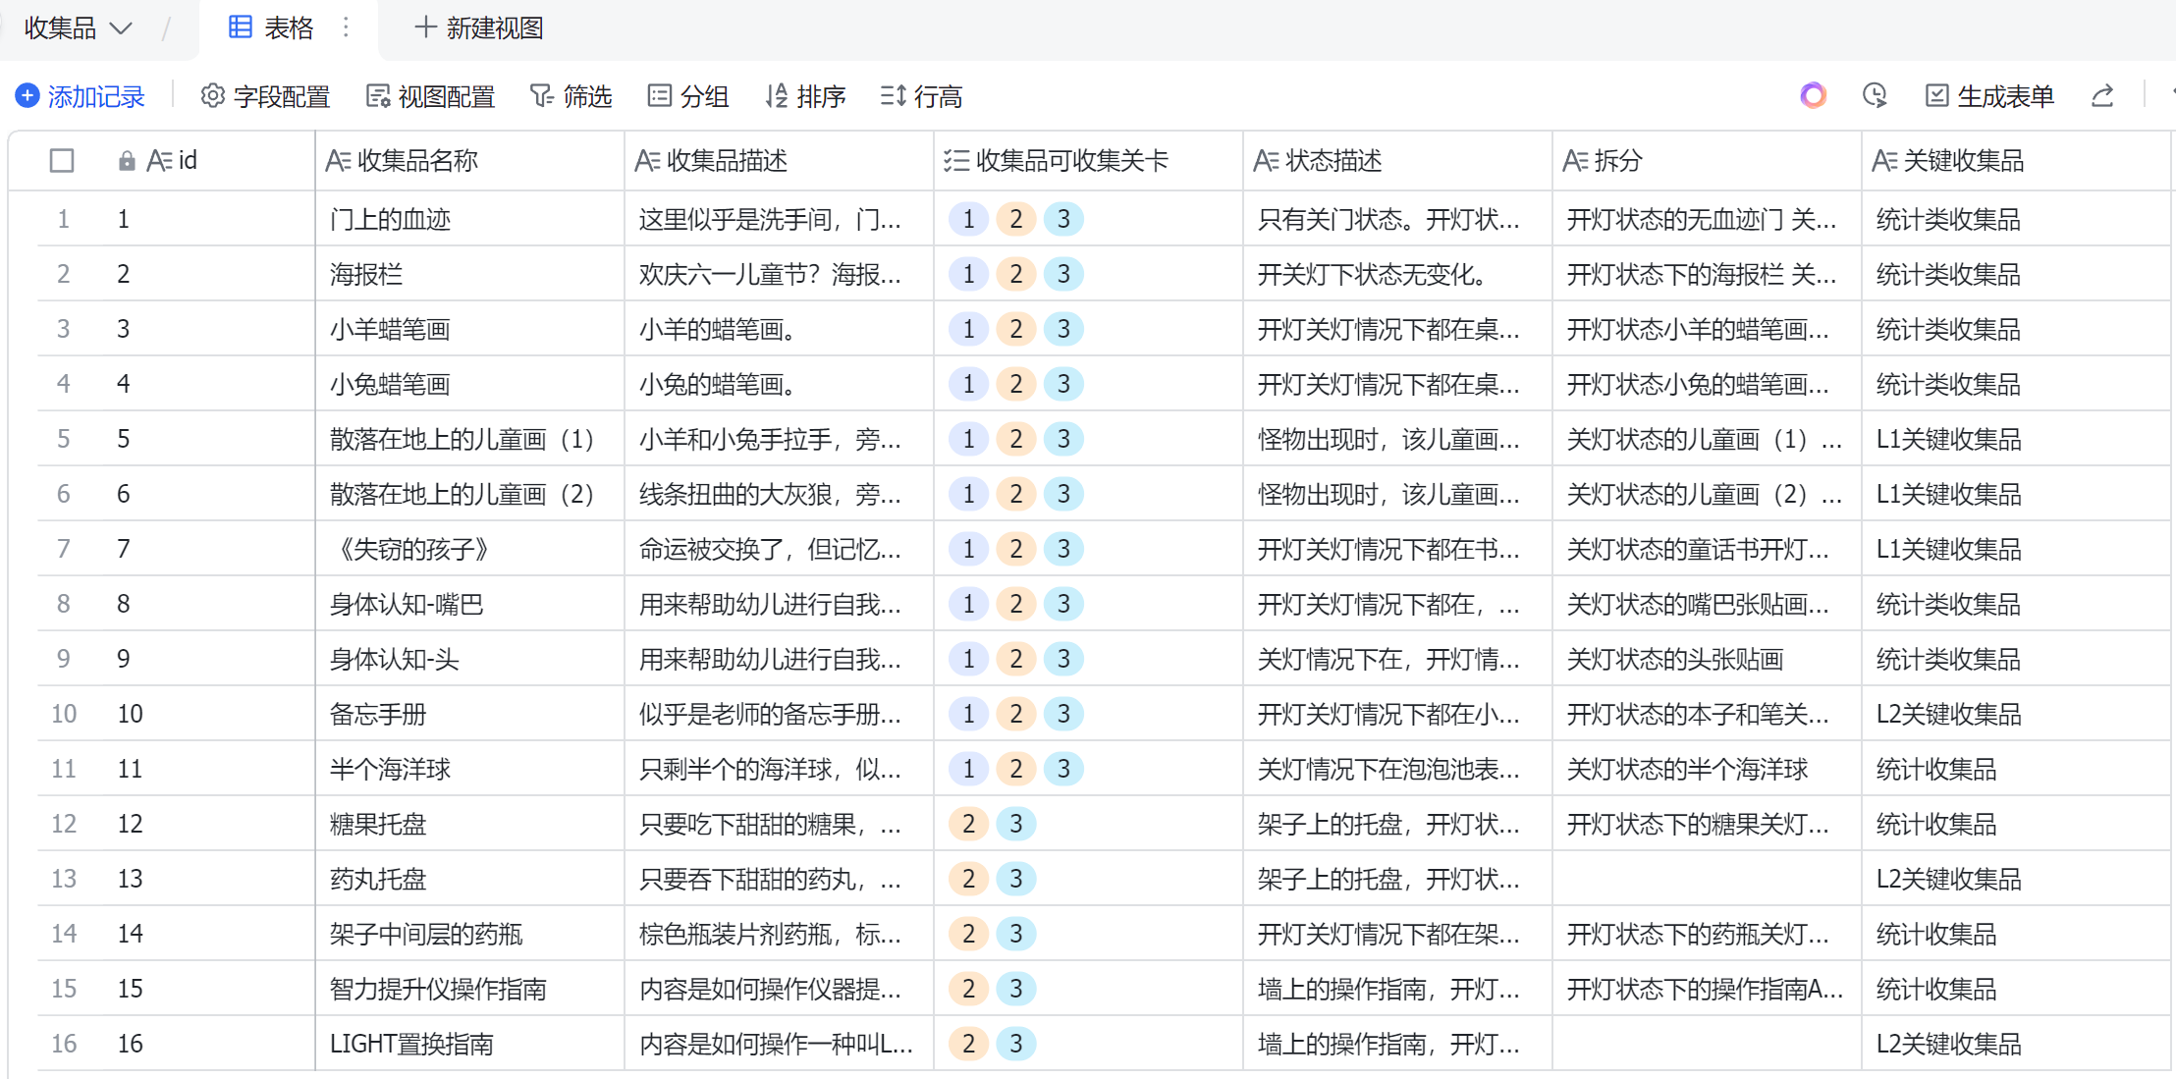Open the 表格 view options menu dots
Image resolution: width=2176 pixels, height=1079 pixels.
(346, 27)
